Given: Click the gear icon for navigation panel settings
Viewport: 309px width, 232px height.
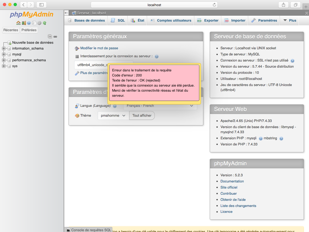Looking at the screenshot, I should coord(39,23).
